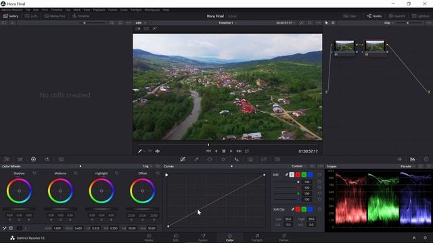Toggle Soft Clip green channel
This screenshot has height=243, width=433.
pyautogui.click(x=304, y=209)
